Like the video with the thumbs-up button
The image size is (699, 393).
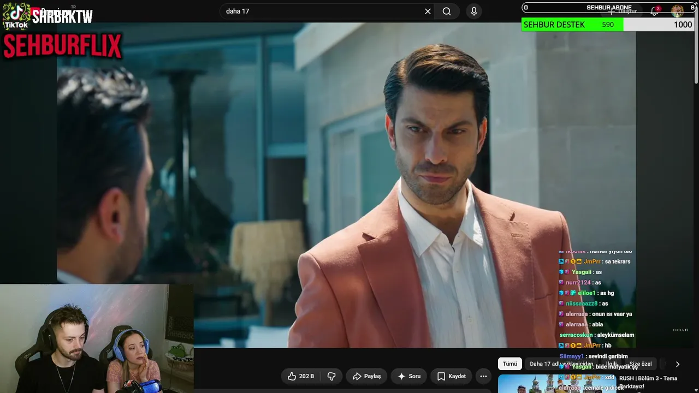[301, 376]
